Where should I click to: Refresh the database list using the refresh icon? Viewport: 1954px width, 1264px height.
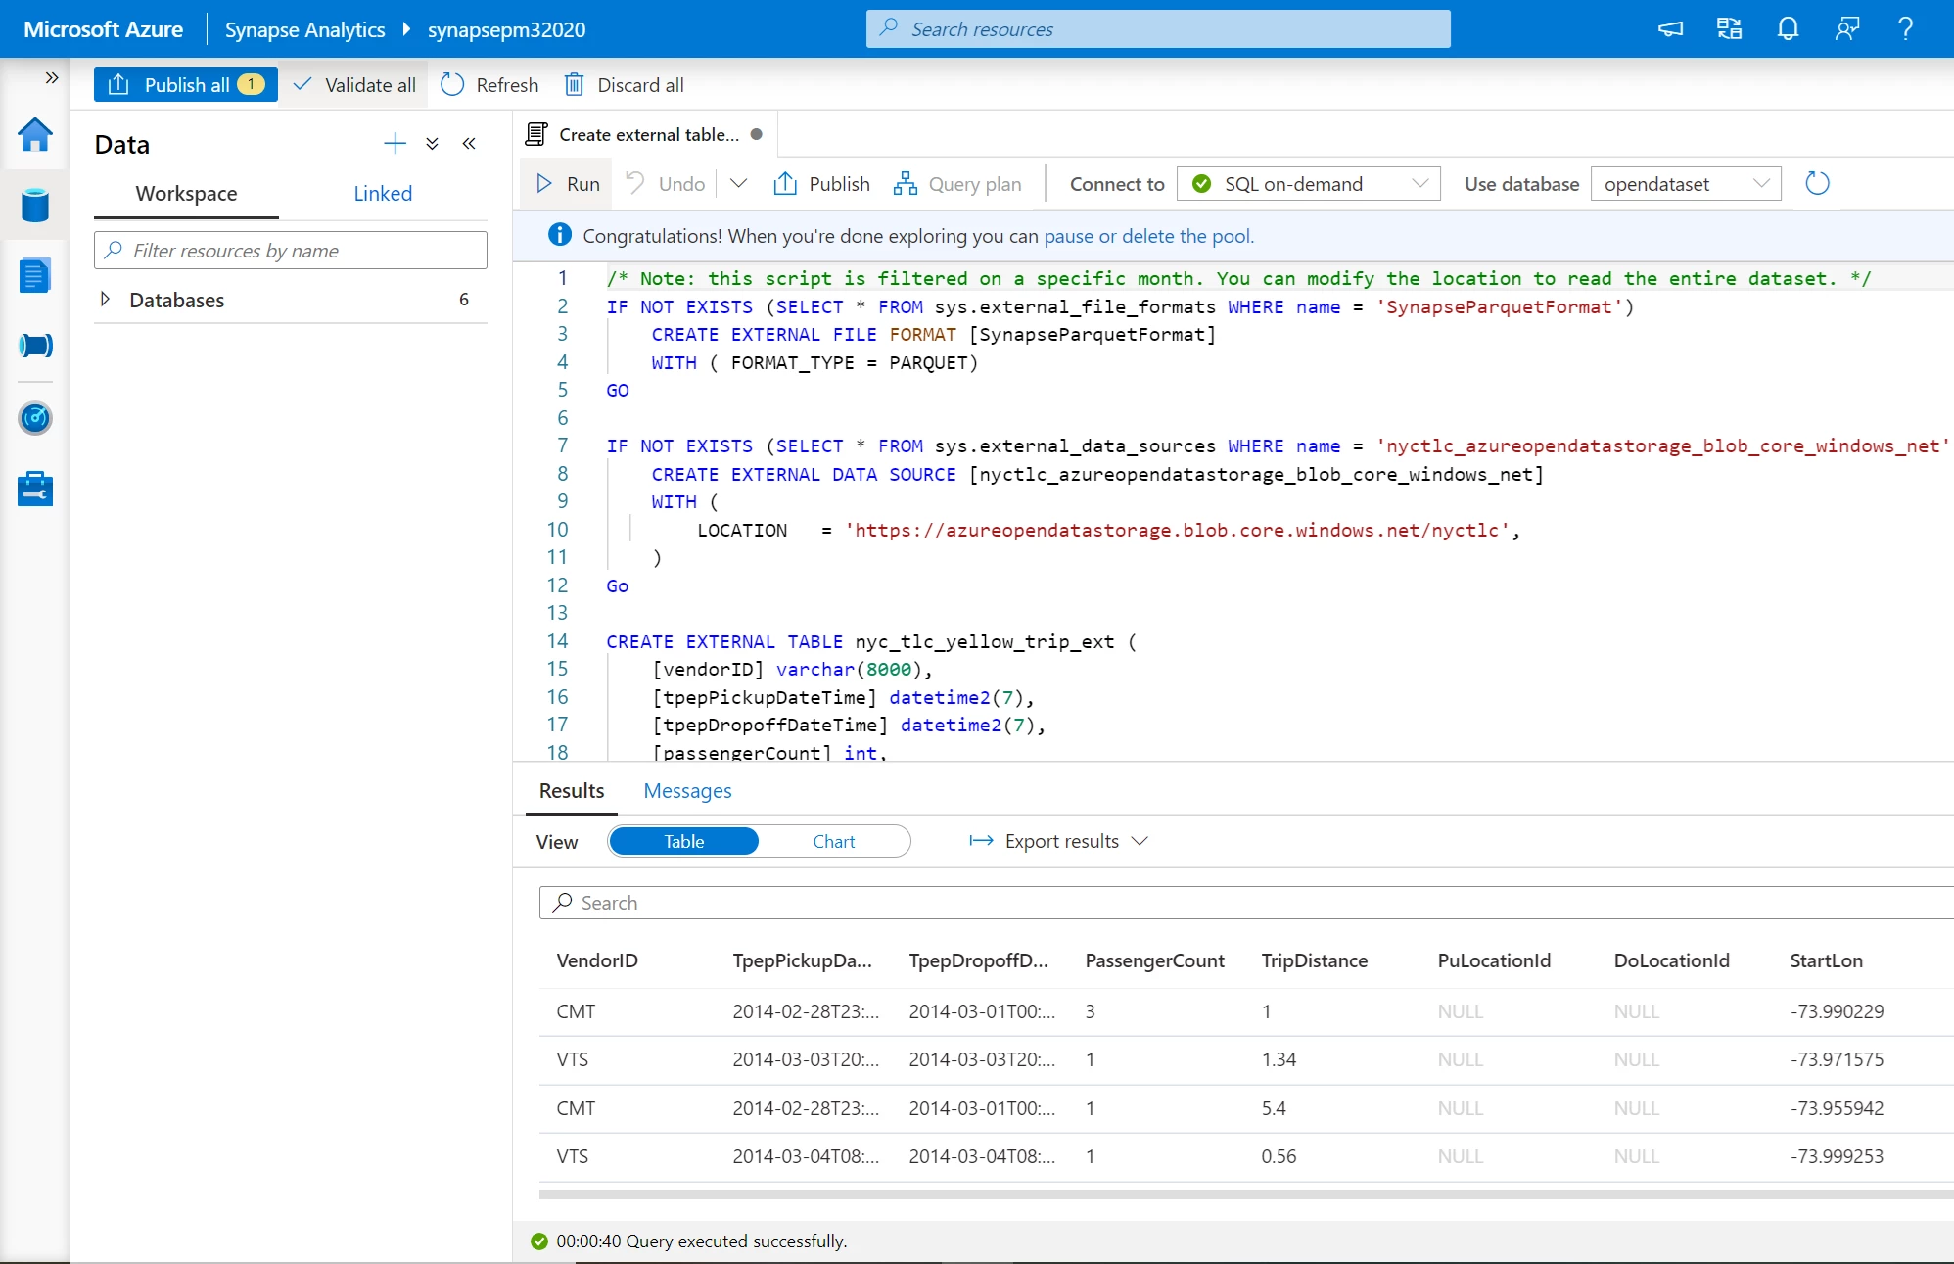[x=1819, y=183]
